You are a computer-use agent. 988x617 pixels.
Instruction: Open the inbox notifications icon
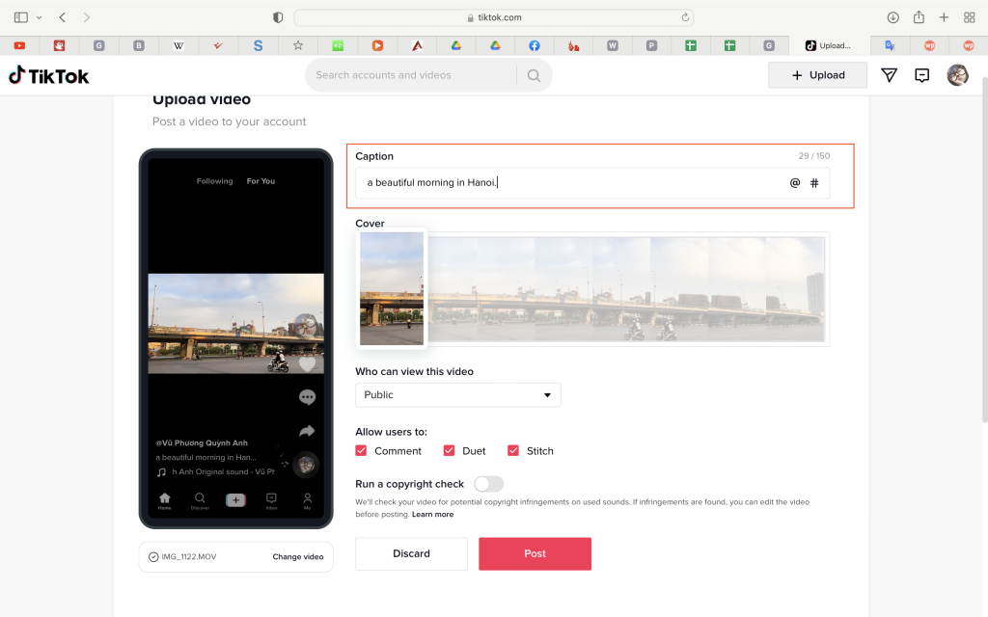(x=921, y=75)
